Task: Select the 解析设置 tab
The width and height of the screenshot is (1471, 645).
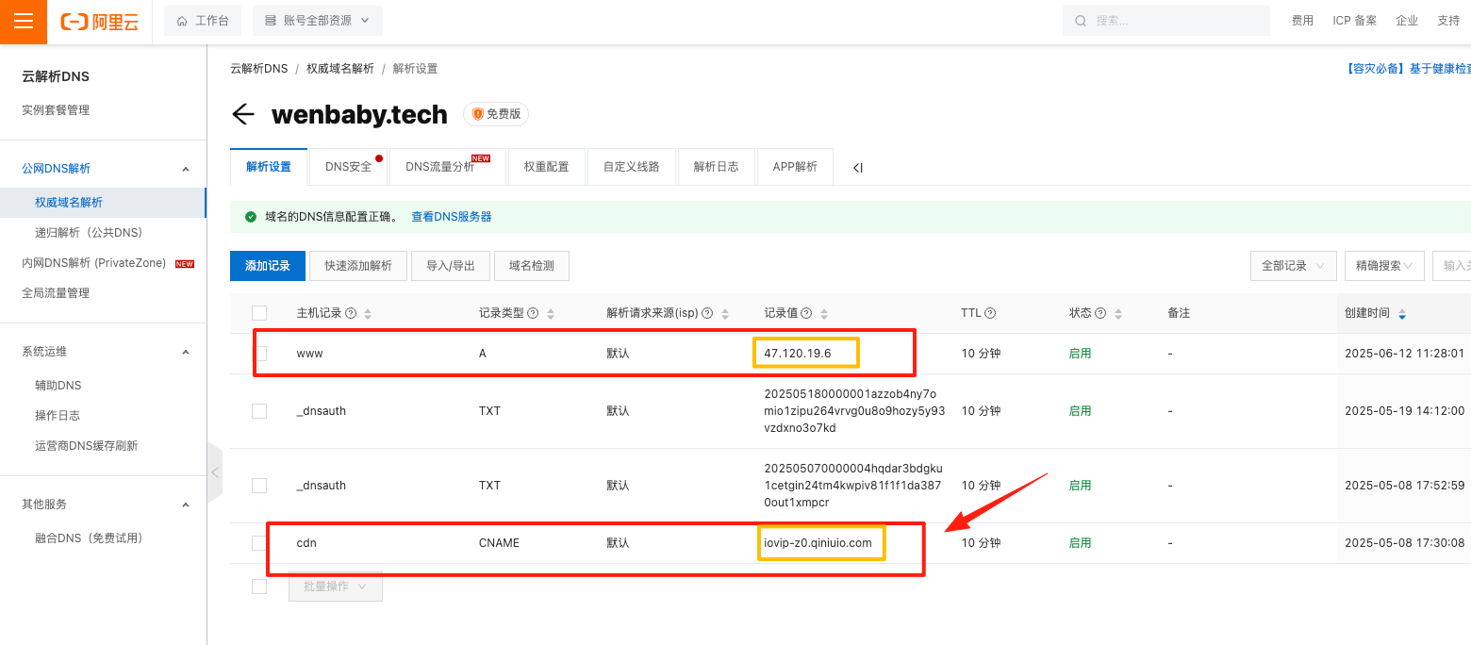Action: pos(269,167)
